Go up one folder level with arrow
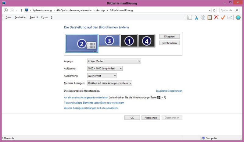 (21, 10)
